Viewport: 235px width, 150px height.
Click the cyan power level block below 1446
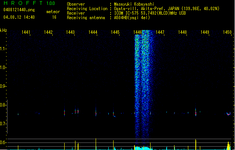point(143,148)
